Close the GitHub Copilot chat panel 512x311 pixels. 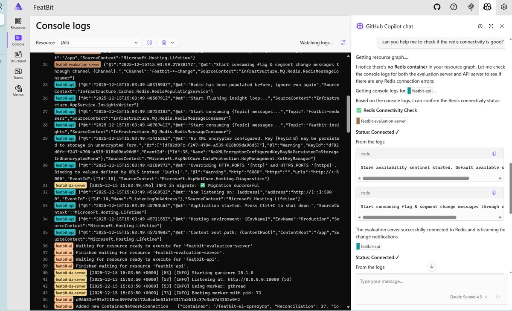pyautogui.click(x=502, y=26)
